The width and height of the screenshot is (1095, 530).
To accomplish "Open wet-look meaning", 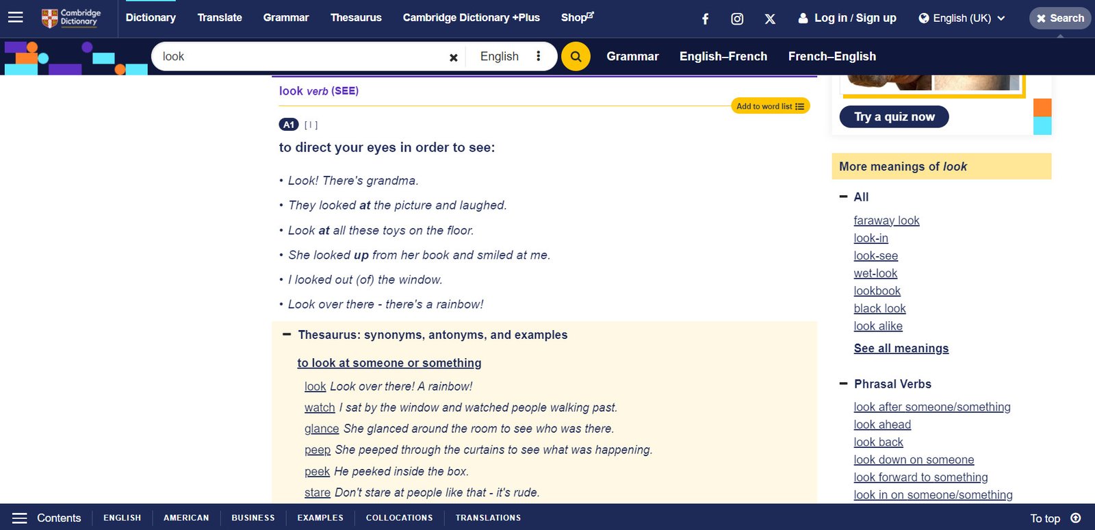I will pos(875,273).
